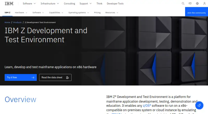208x114 pixels.
Task: Click the IBM logo
Action: pos(9,4)
